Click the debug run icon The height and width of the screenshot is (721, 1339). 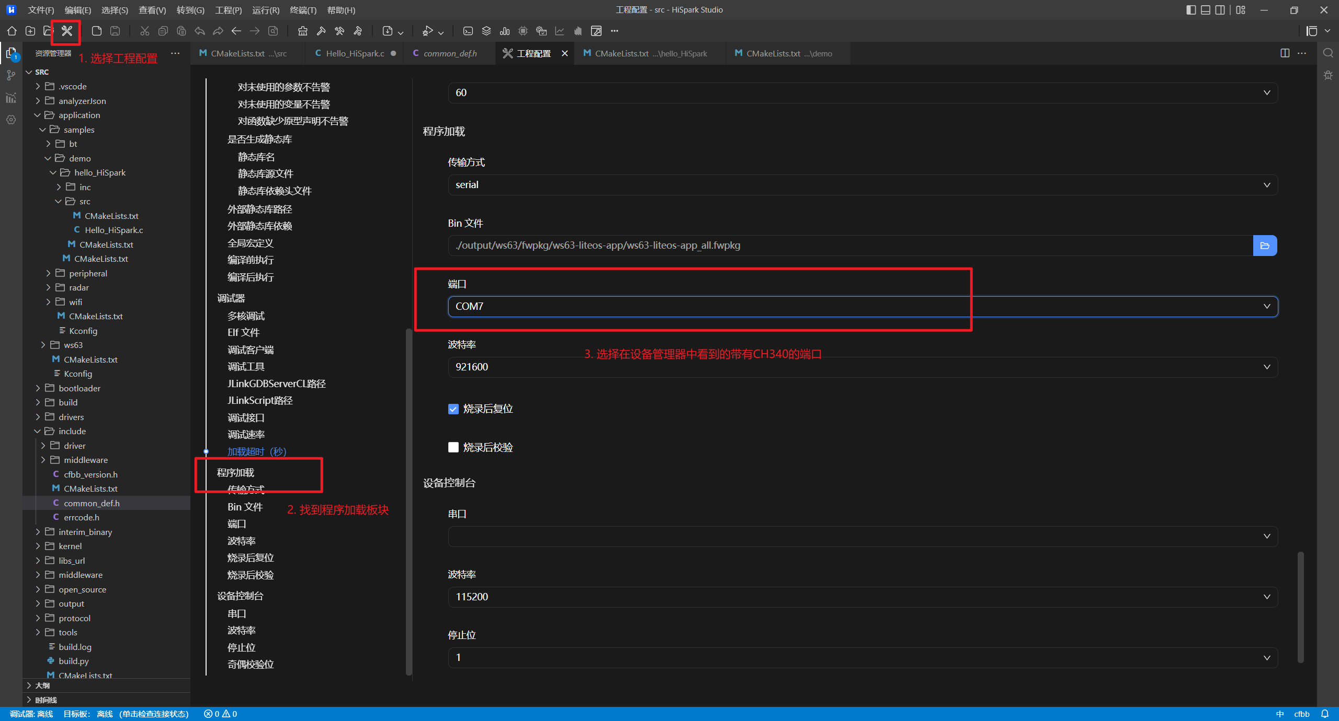(428, 31)
